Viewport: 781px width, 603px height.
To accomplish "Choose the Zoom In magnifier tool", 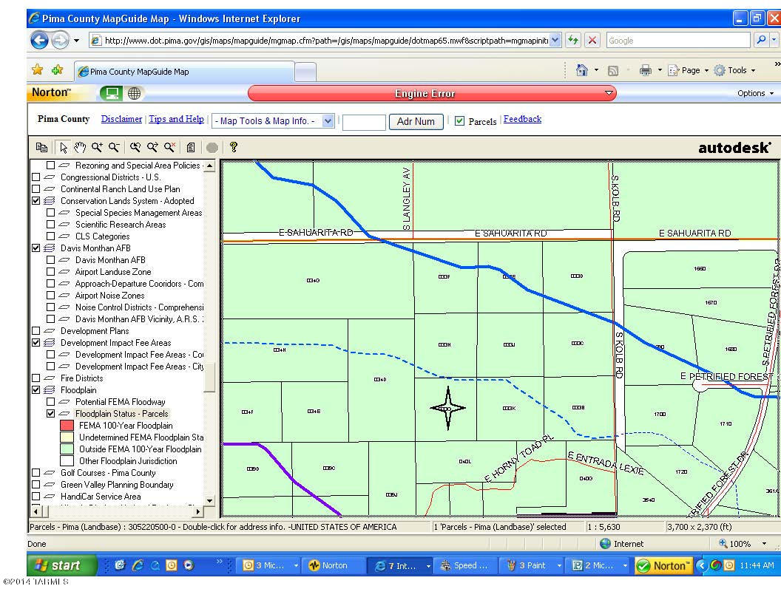I will (x=97, y=147).
